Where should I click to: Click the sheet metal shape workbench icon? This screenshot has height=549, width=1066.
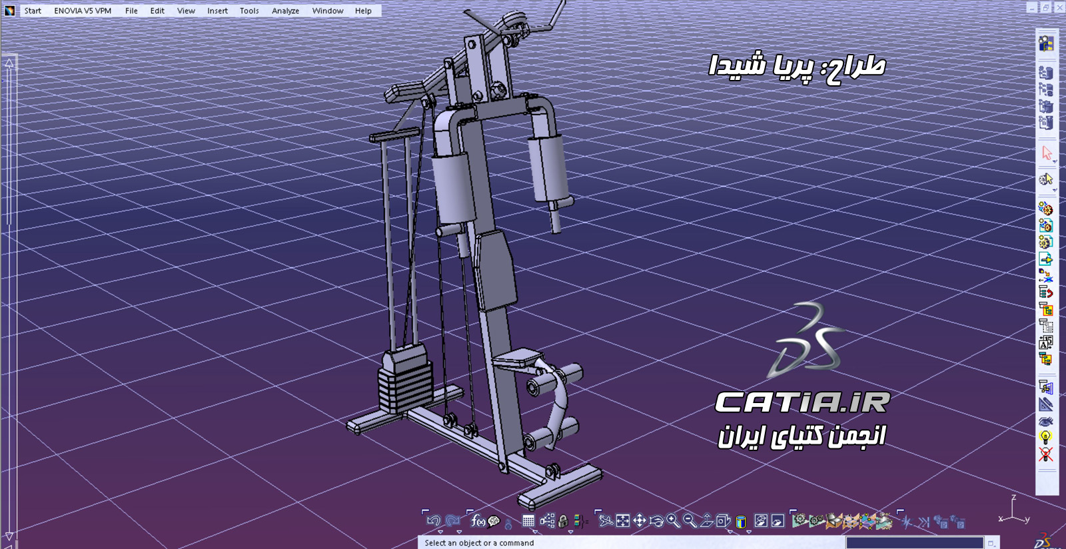tap(833, 520)
